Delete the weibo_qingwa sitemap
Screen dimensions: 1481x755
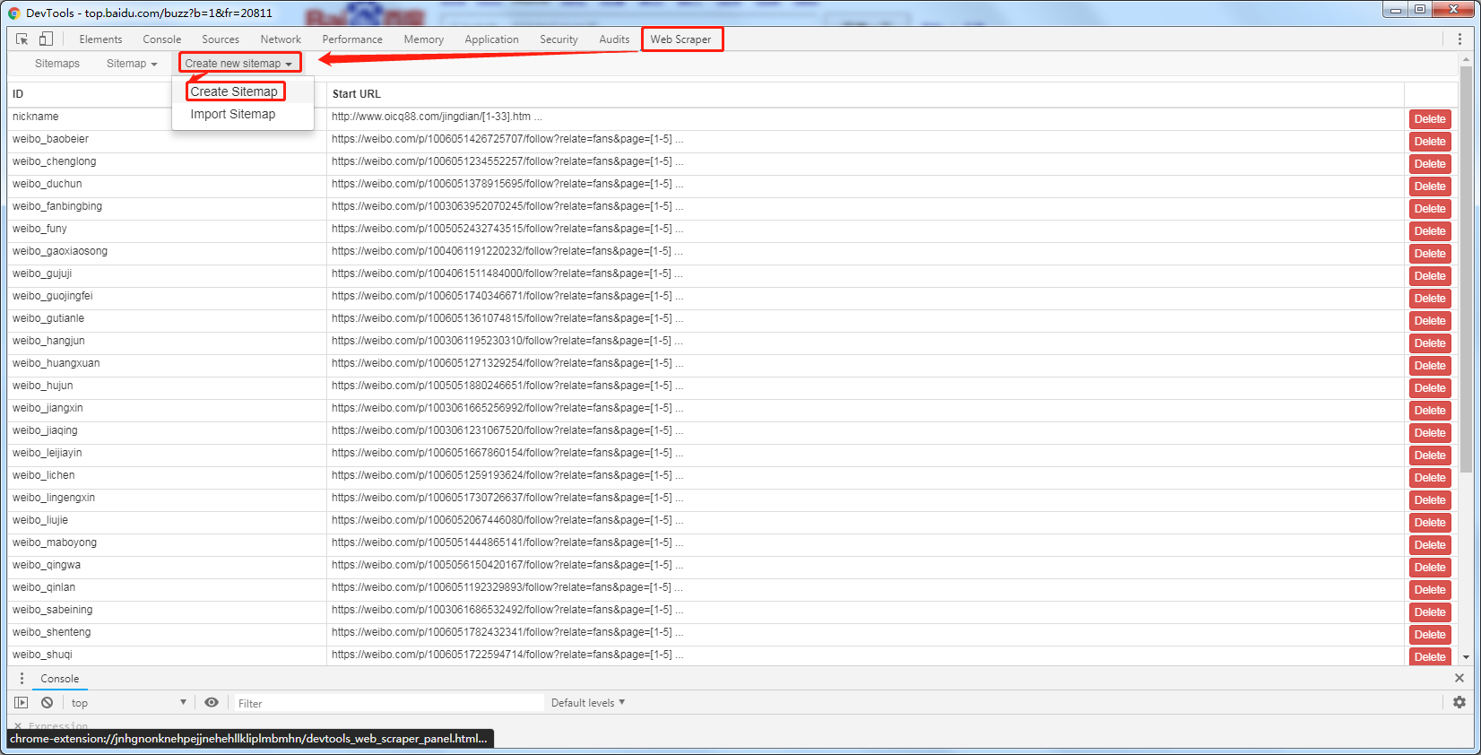click(x=1430, y=568)
